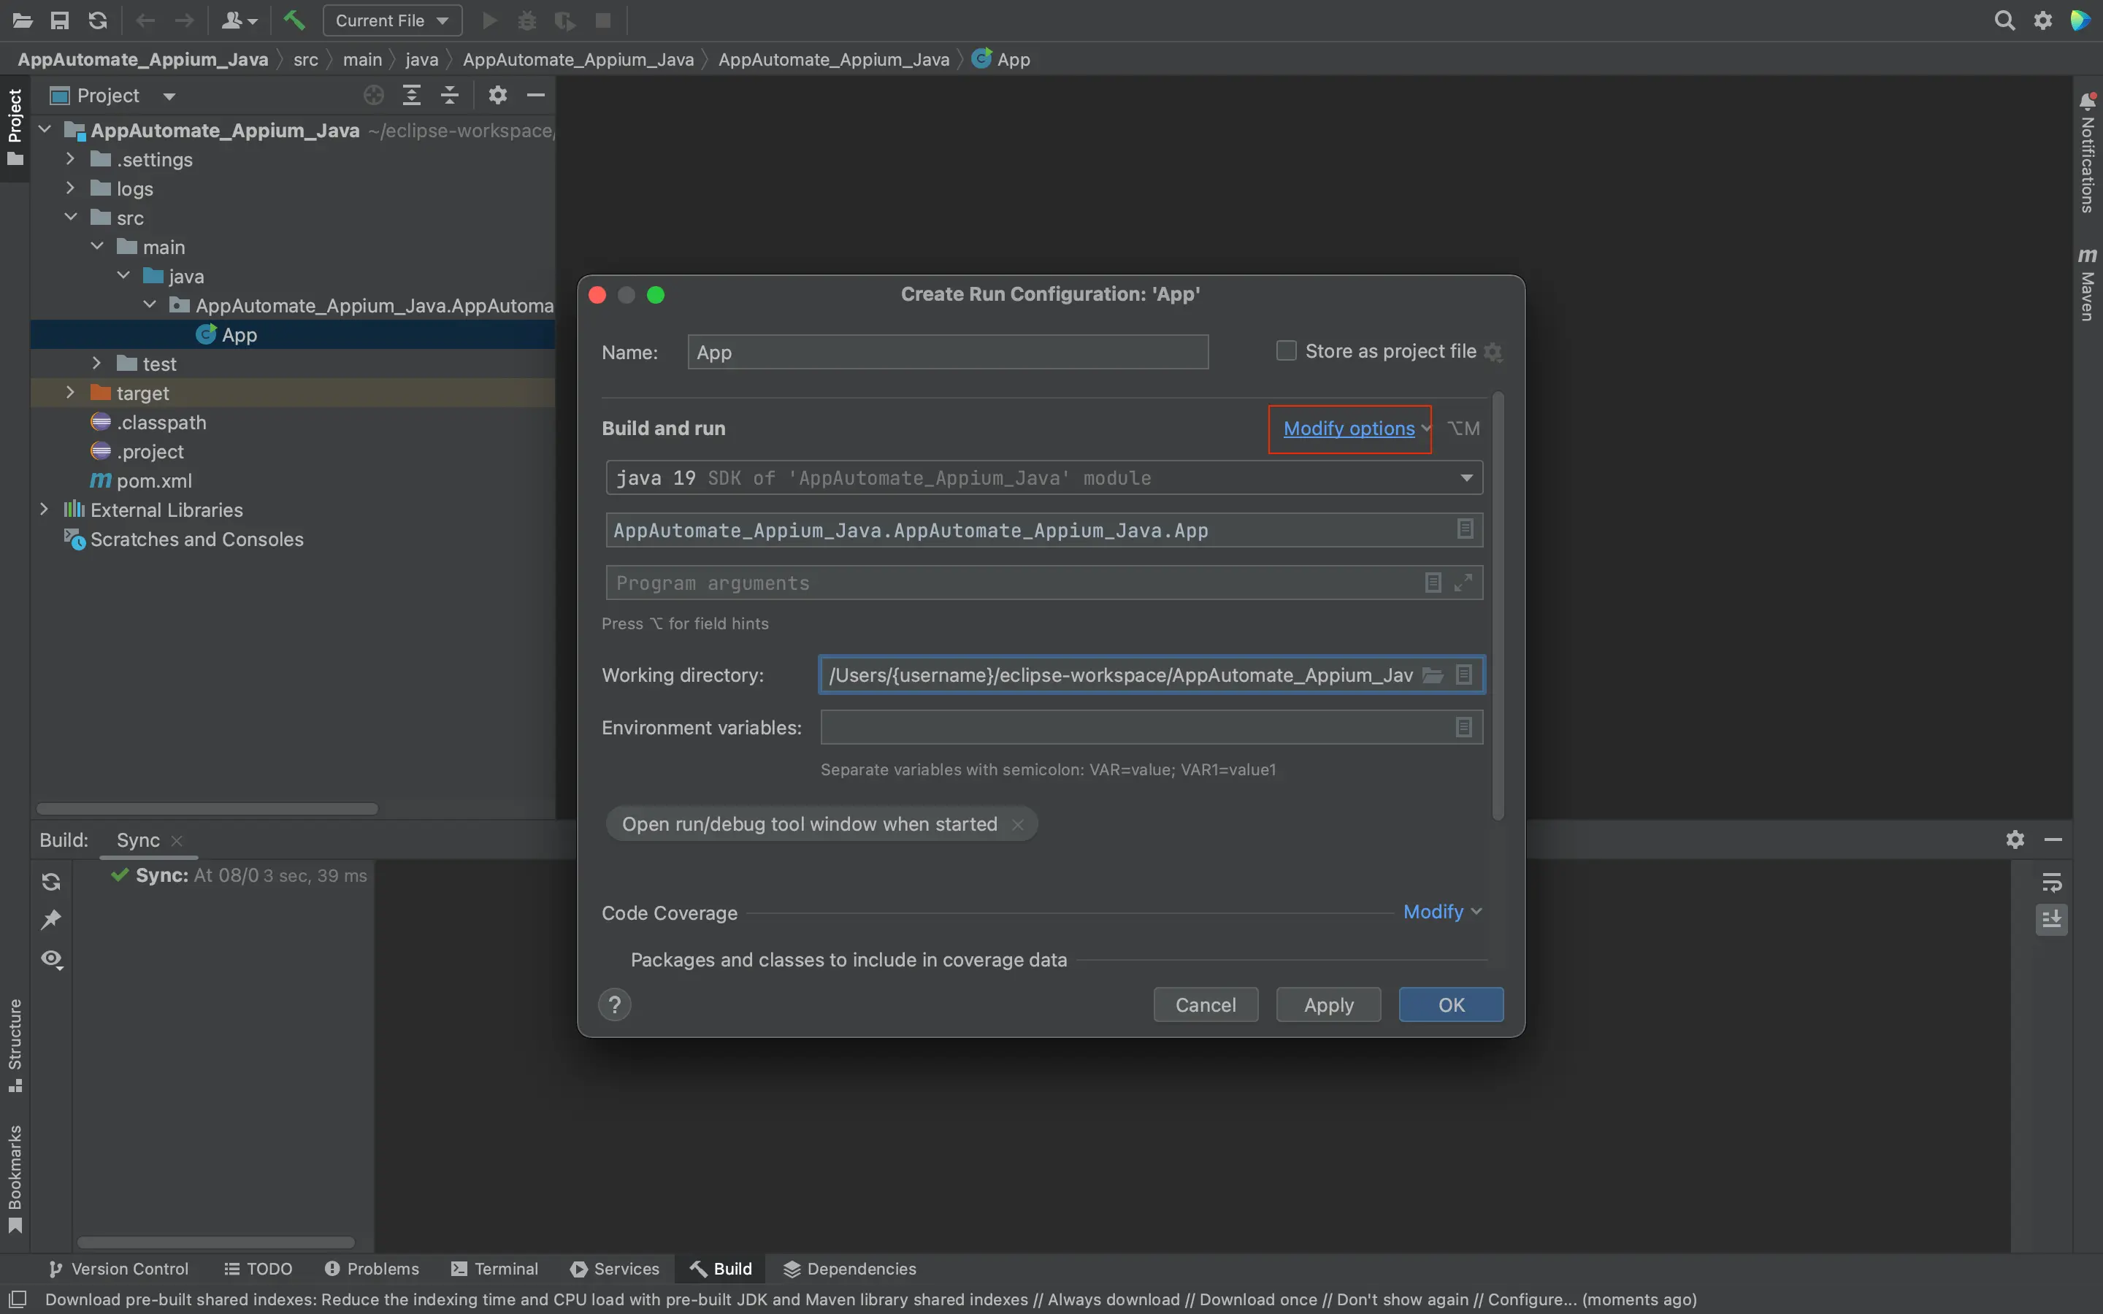Image resolution: width=2103 pixels, height=1314 pixels.
Task: Click the pin tab icon in Build panel
Action: click(51, 920)
